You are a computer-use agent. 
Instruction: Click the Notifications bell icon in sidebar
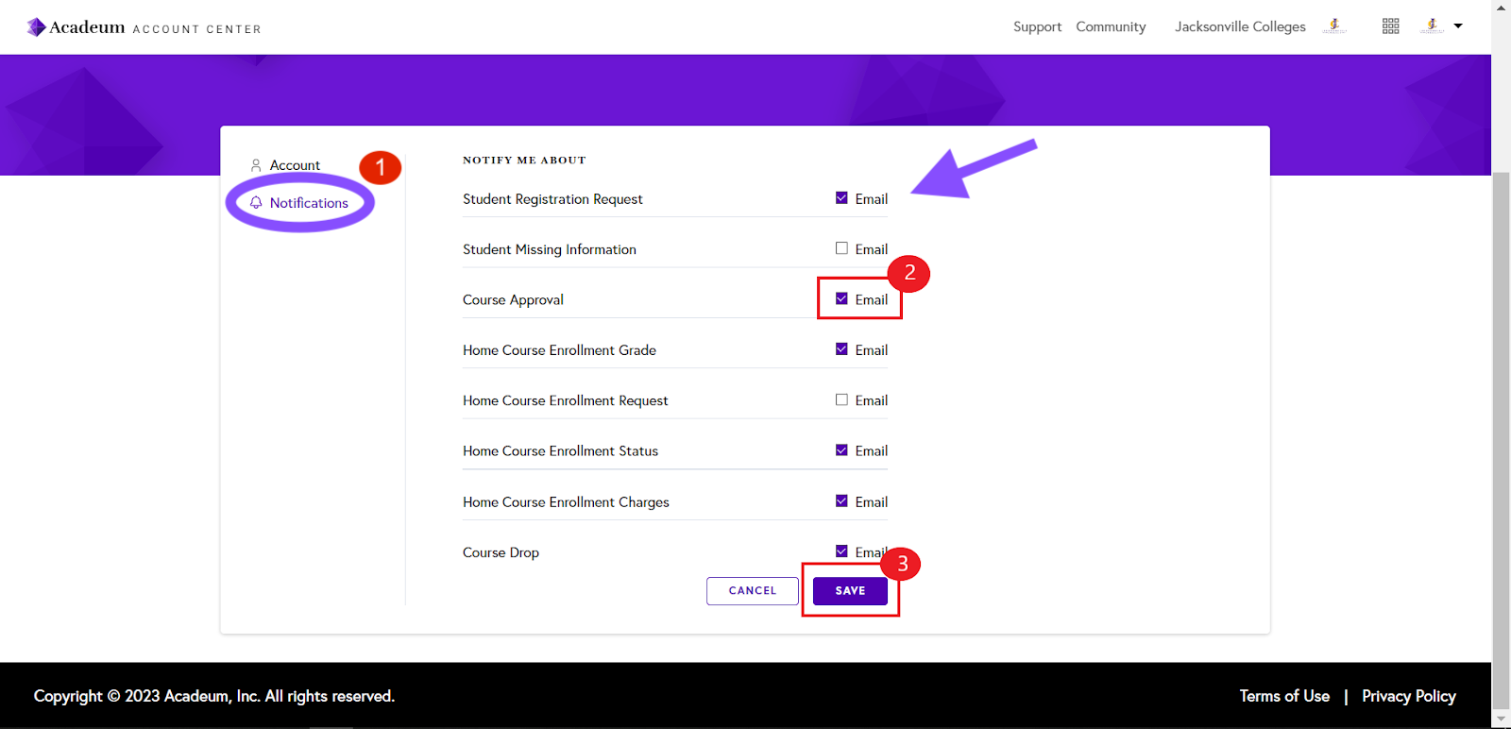pos(256,203)
